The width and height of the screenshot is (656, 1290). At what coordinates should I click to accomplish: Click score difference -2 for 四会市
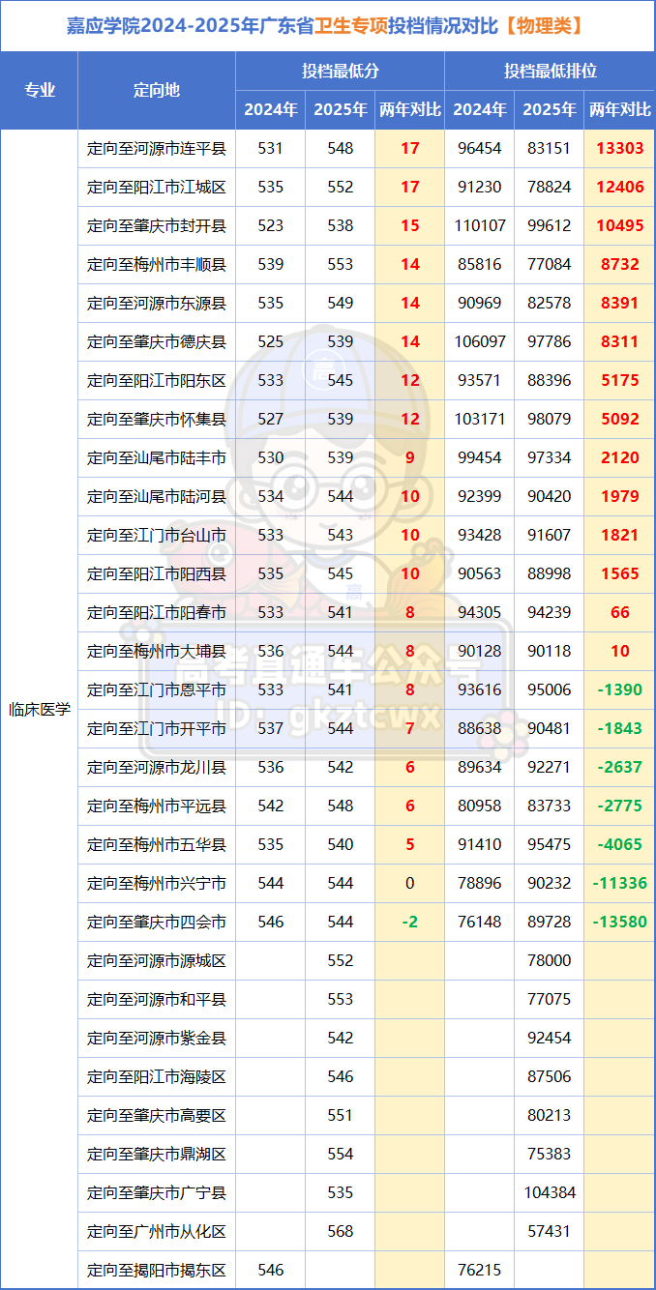pyautogui.click(x=410, y=923)
